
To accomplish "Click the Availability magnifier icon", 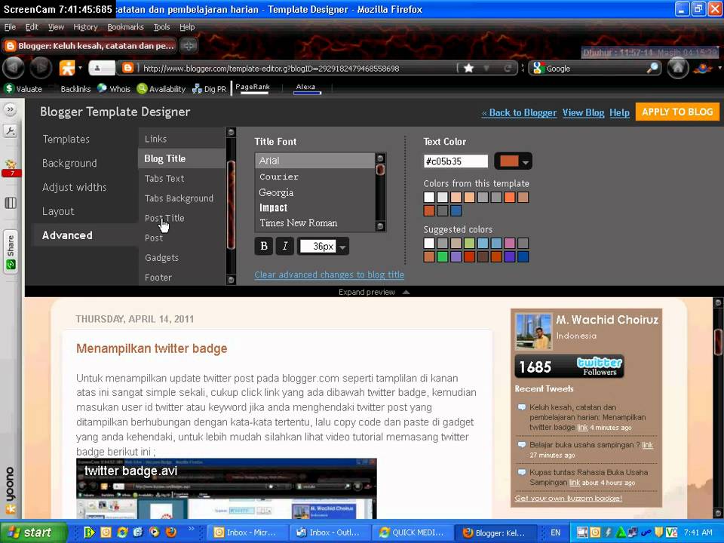I will click(x=143, y=88).
